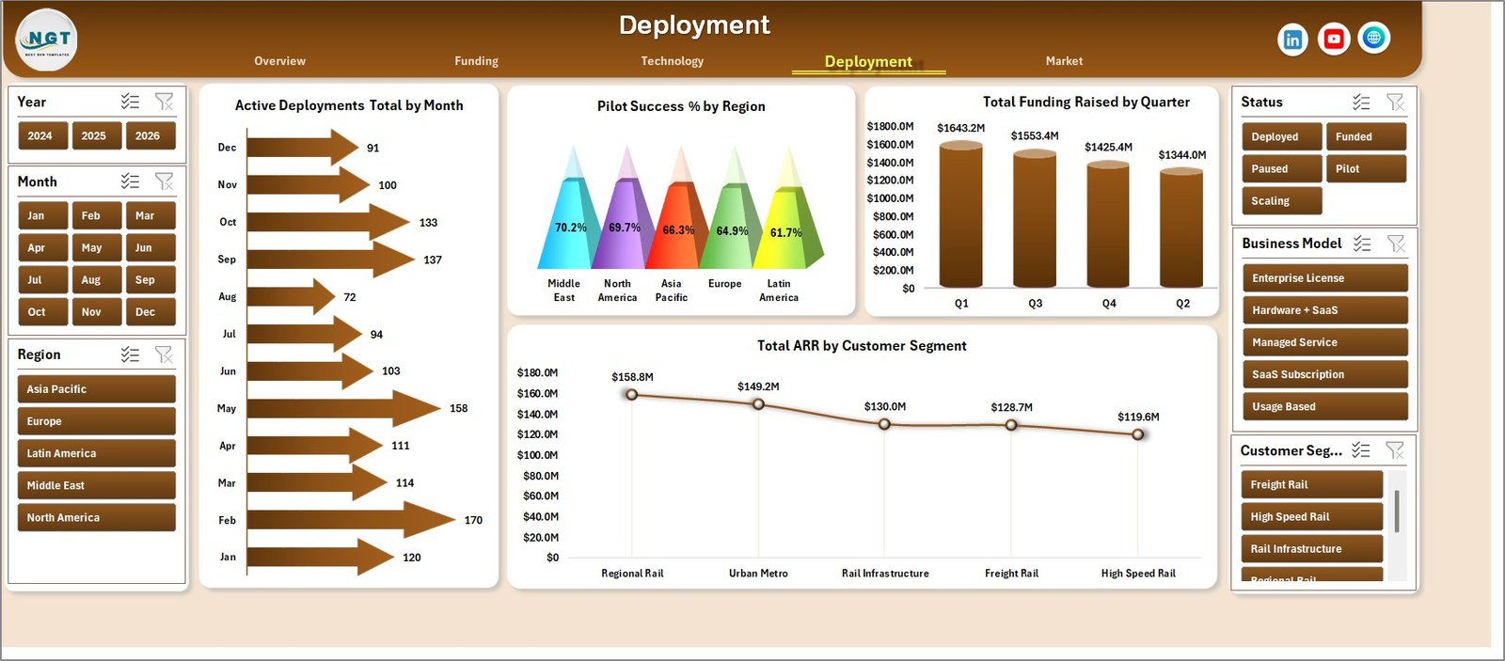Filter region by Latin America
Screen dimensions: 1505x661
pos(96,453)
